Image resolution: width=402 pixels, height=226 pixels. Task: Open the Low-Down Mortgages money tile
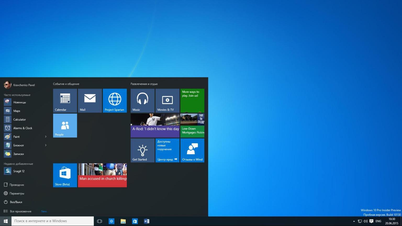192,126
